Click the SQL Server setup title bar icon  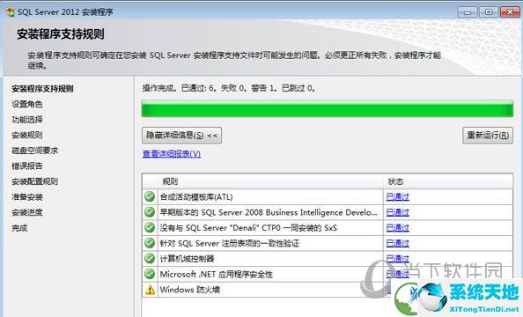10,12
